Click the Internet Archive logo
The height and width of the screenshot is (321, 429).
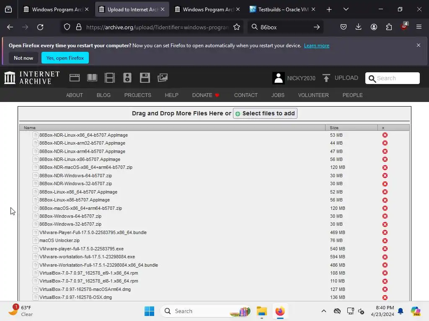pyautogui.click(x=32, y=78)
